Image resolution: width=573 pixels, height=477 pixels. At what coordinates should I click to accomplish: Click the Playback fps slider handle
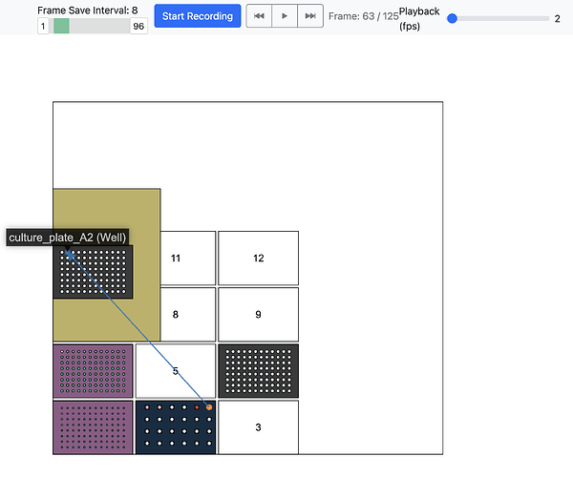coord(453,18)
